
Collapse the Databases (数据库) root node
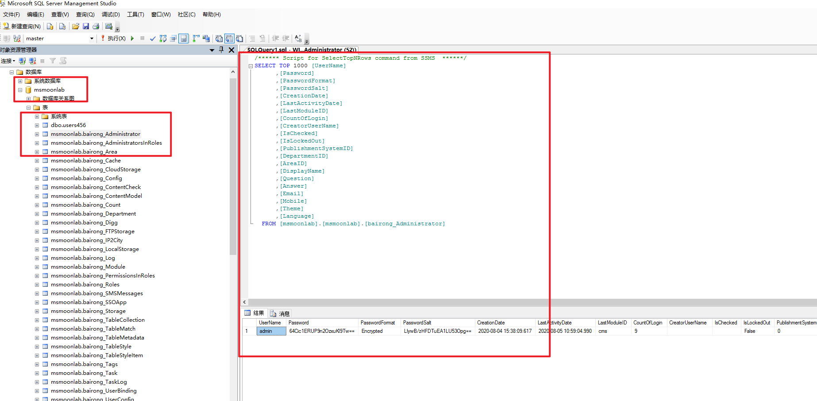point(12,72)
